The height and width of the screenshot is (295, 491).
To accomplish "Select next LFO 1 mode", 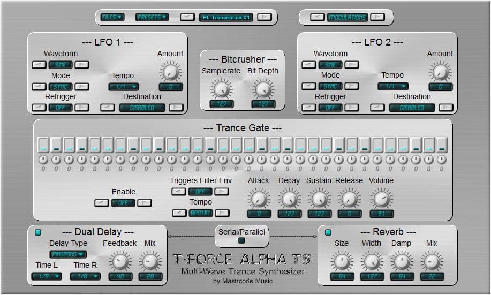I will click(82, 86).
